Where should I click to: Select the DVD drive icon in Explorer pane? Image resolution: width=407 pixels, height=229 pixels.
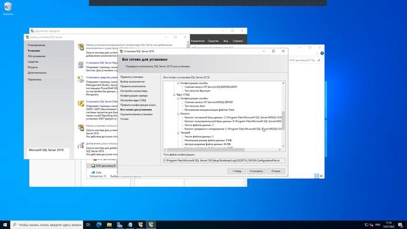pos(93,165)
